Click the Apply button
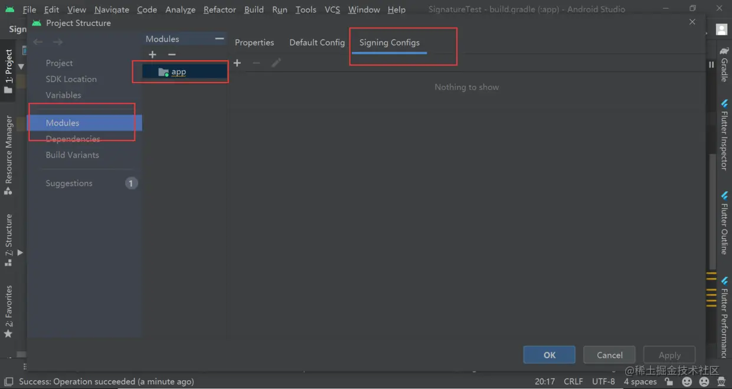Viewport: 732px width, 389px height. tap(669, 355)
